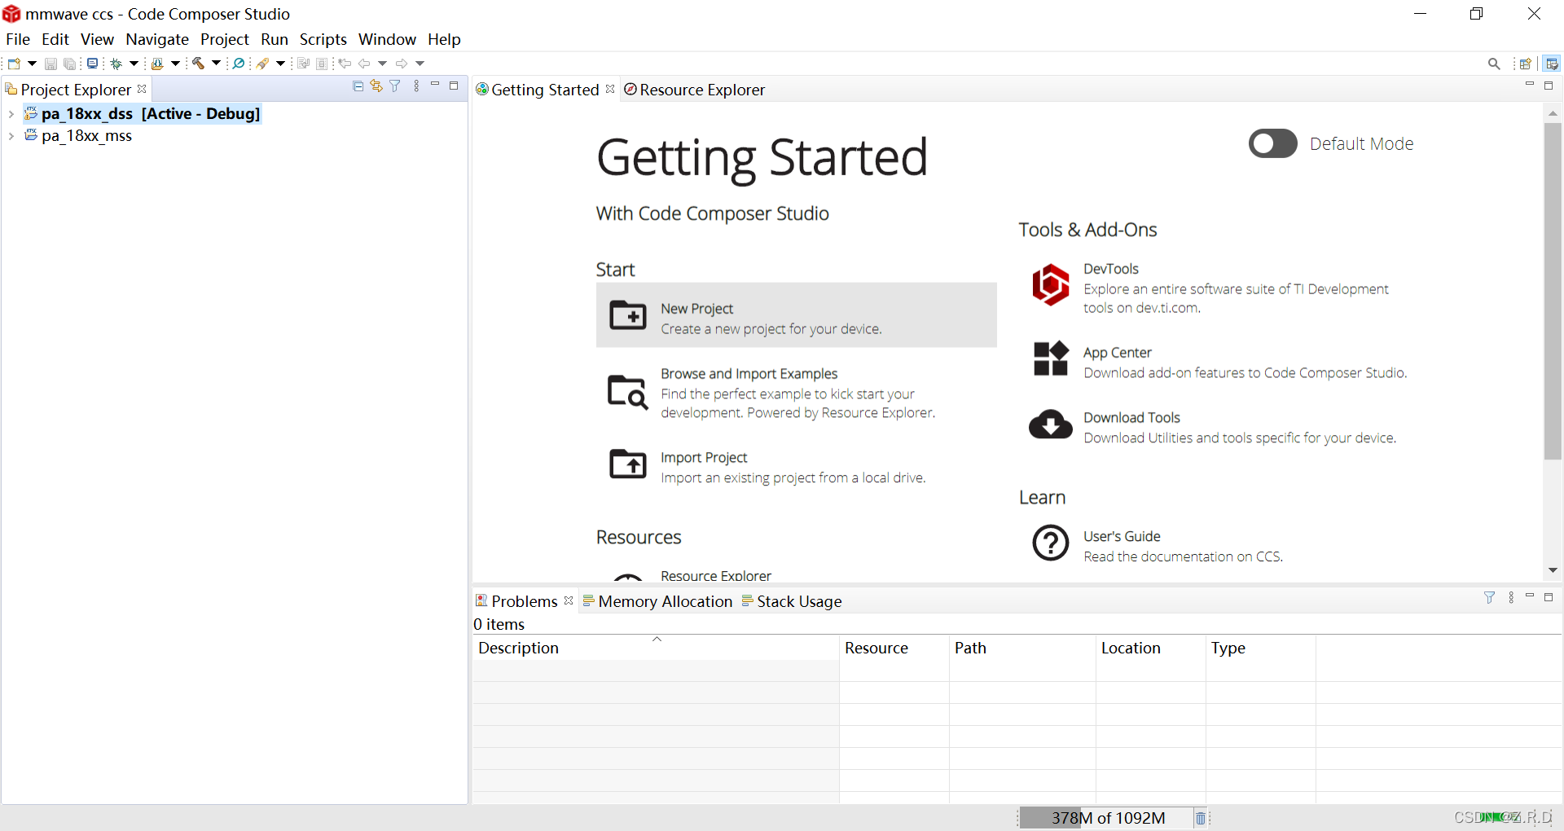1564x831 pixels.
Task: Click the Quick Access search magnifier at top right
Action: coord(1494,64)
